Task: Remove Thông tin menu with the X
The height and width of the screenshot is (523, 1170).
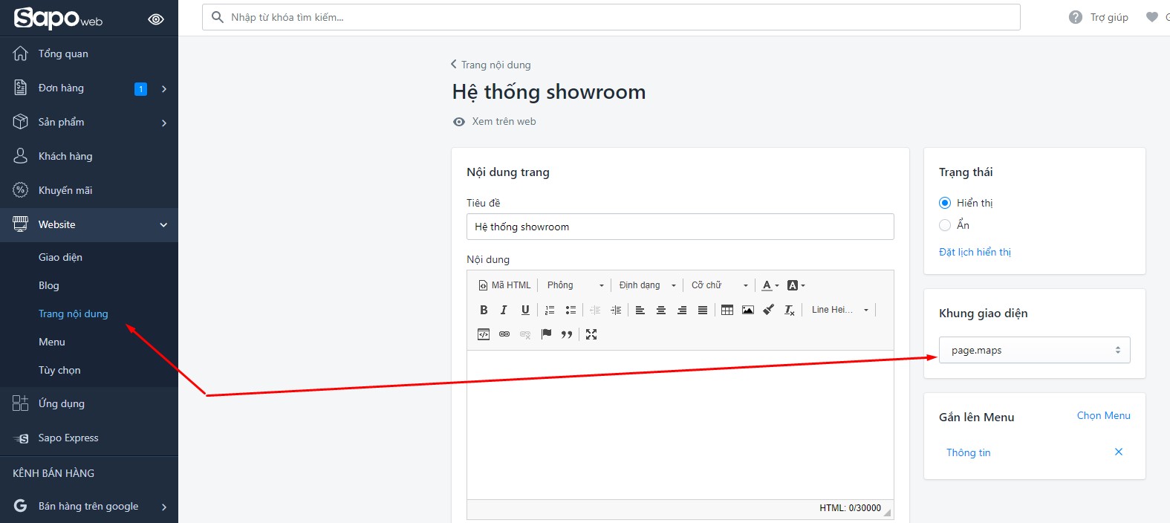Action: click(1119, 452)
